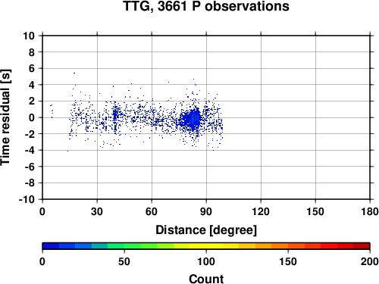This screenshot has height=284, width=379.
Task: Click the 150 tick label under colorbar
Action: point(288,261)
